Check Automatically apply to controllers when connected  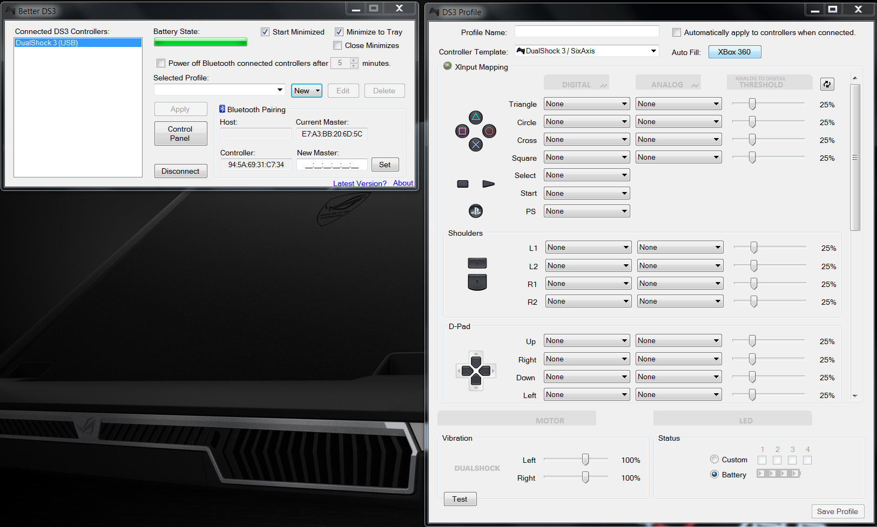tap(677, 32)
